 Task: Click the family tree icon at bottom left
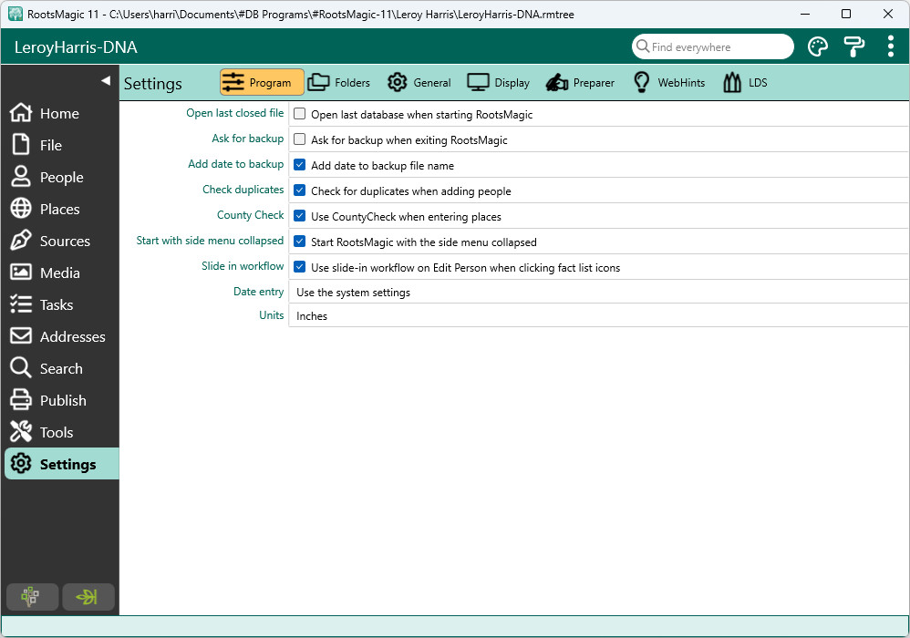(32, 597)
